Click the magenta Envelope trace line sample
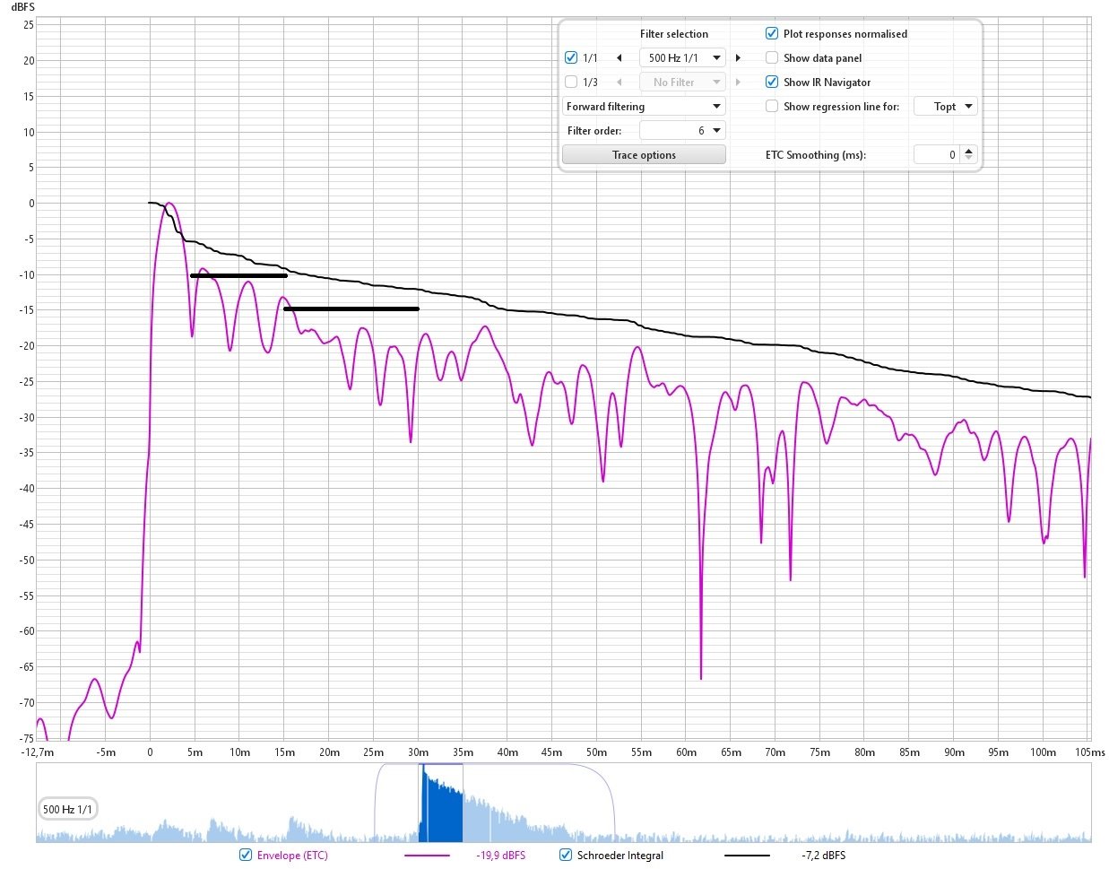The image size is (1109, 869). (428, 856)
